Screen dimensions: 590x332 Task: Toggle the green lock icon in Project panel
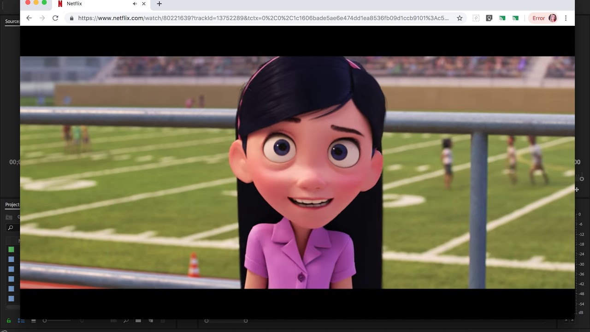9,320
